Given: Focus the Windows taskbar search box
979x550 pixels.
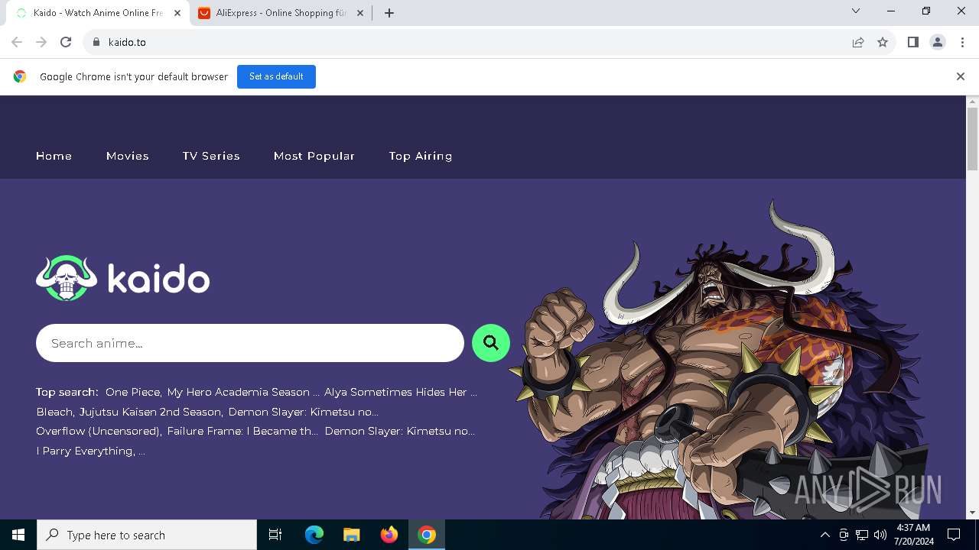Looking at the screenshot, I should [147, 535].
